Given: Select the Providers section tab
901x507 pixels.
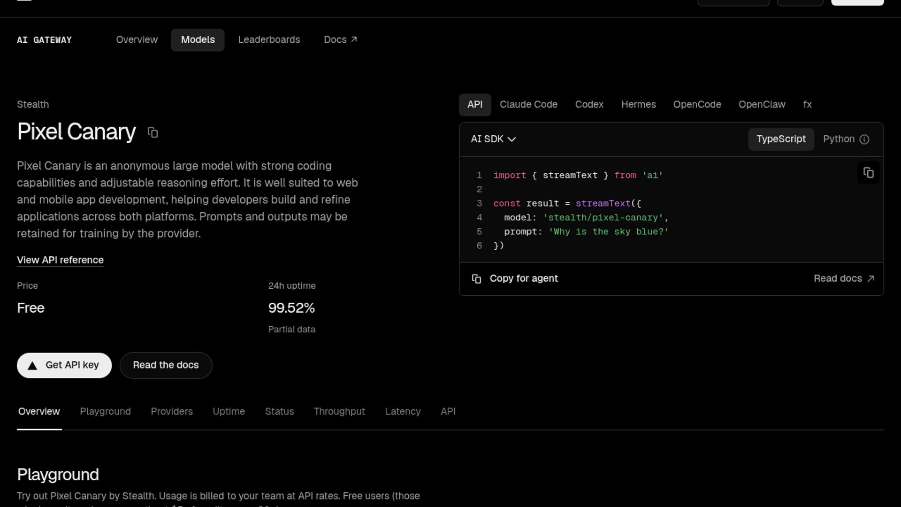Looking at the screenshot, I should coord(172,412).
